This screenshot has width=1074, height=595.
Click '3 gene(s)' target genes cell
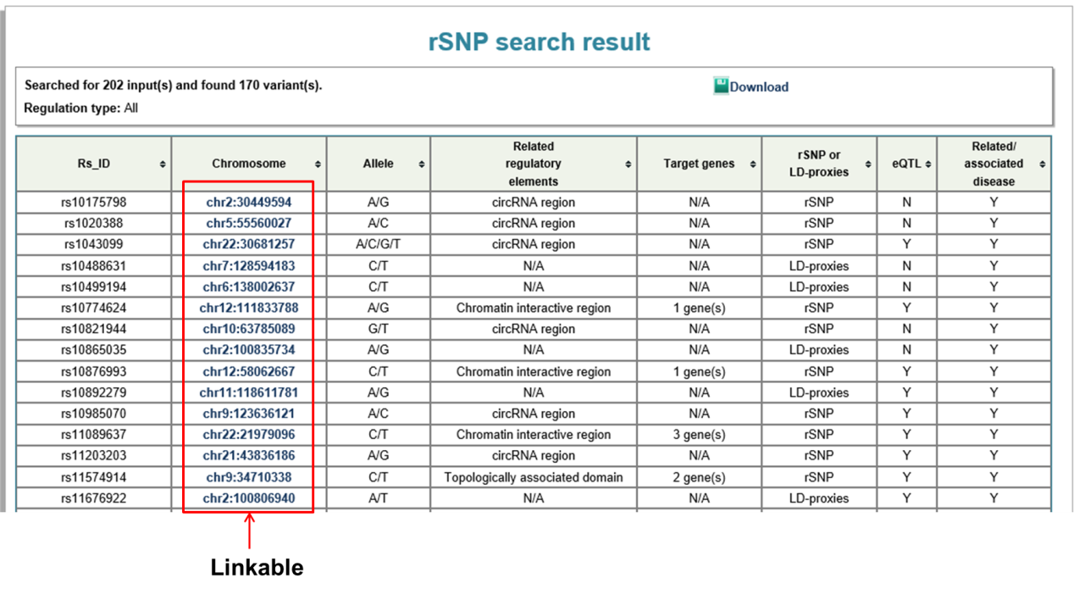(x=699, y=435)
